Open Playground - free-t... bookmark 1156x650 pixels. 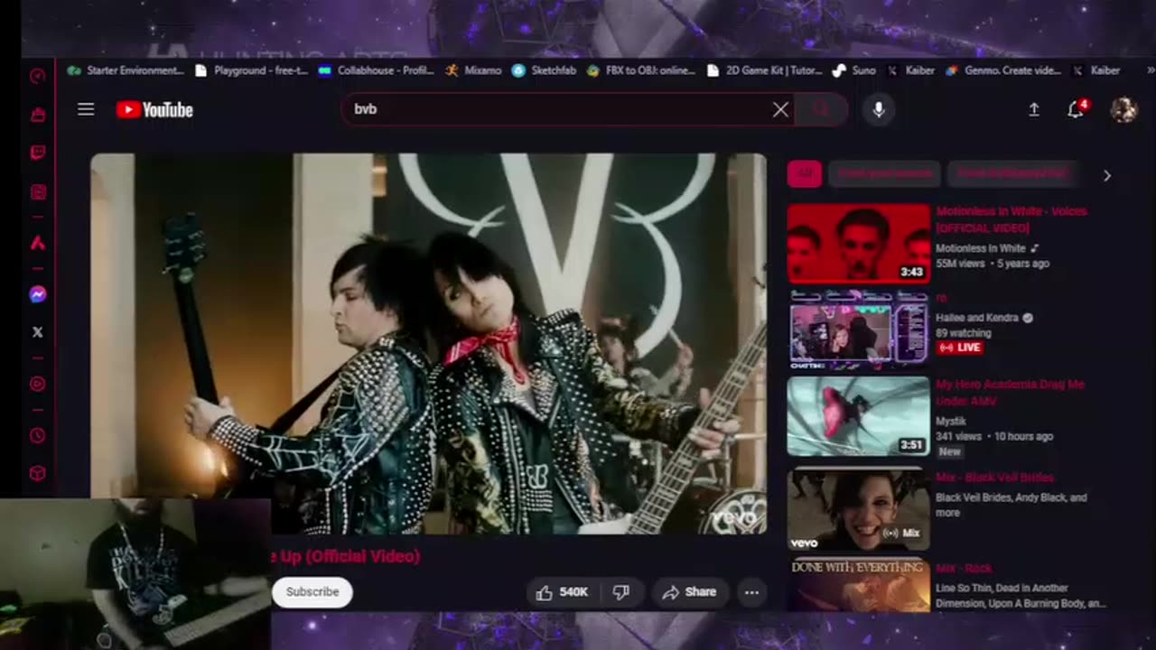coord(252,70)
